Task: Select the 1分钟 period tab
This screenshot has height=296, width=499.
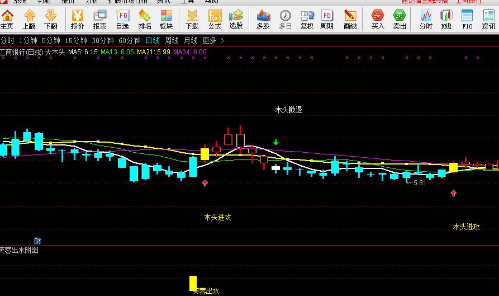Action: coord(28,41)
